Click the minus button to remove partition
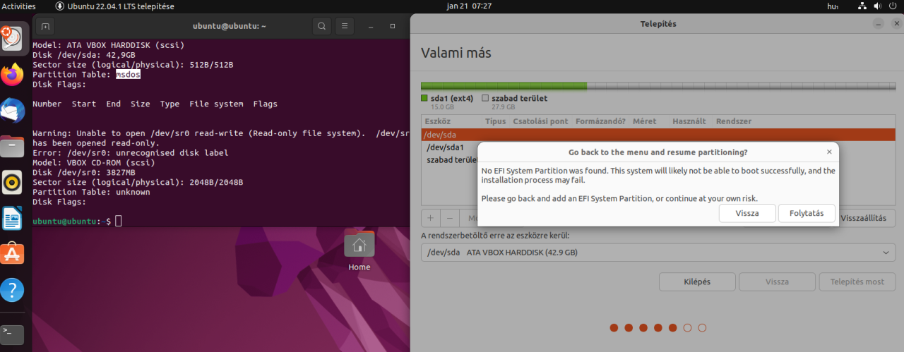Screen dimensions: 904x352 coord(449,217)
